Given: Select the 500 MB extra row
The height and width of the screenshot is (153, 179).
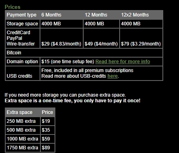Looking at the screenshot, I should click(30, 130).
